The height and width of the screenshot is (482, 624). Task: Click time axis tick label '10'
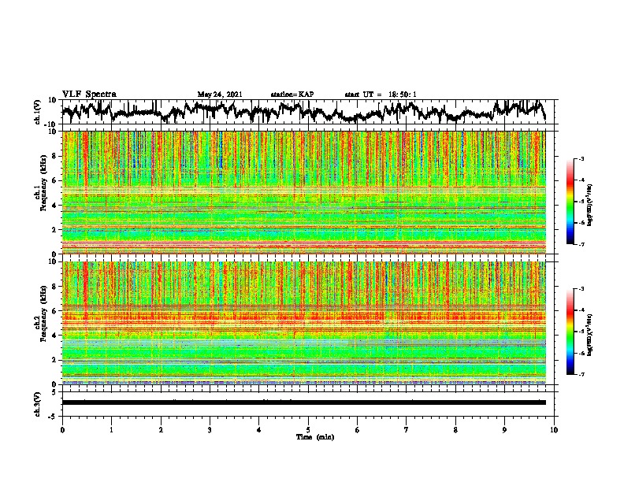(x=554, y=430)
